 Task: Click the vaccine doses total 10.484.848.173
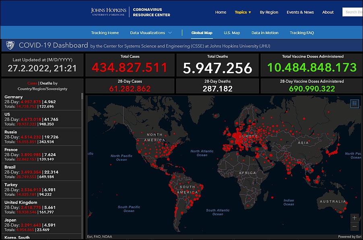pyautogui.click(x=312, y=67)
